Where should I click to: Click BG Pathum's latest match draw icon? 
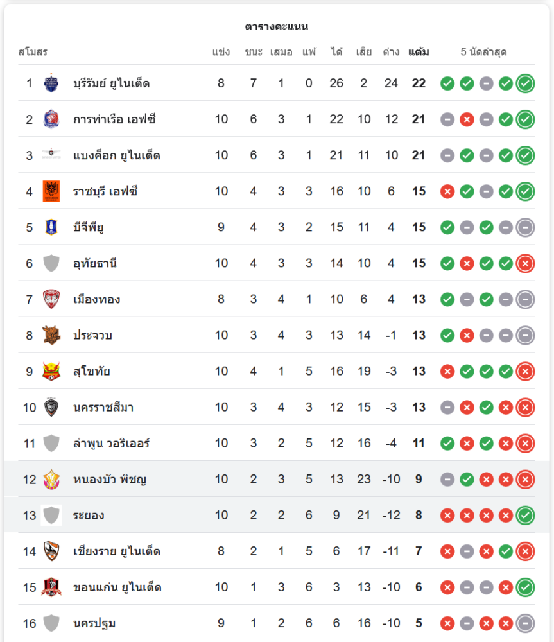[x=525, y=227]
